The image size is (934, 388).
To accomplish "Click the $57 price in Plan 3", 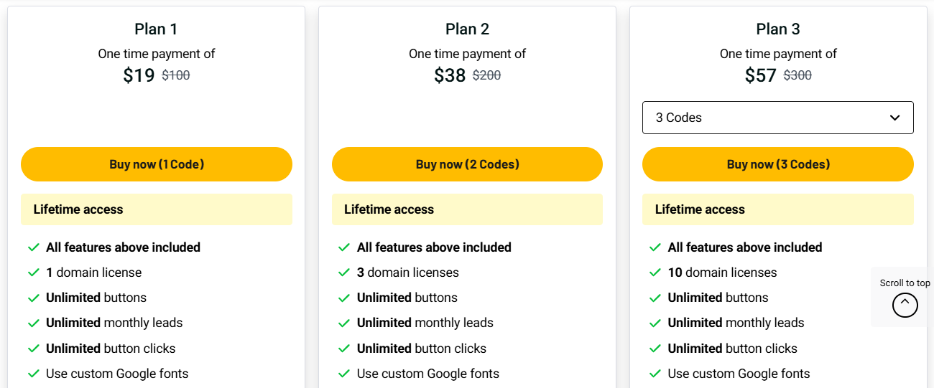I will click(760, 75).
